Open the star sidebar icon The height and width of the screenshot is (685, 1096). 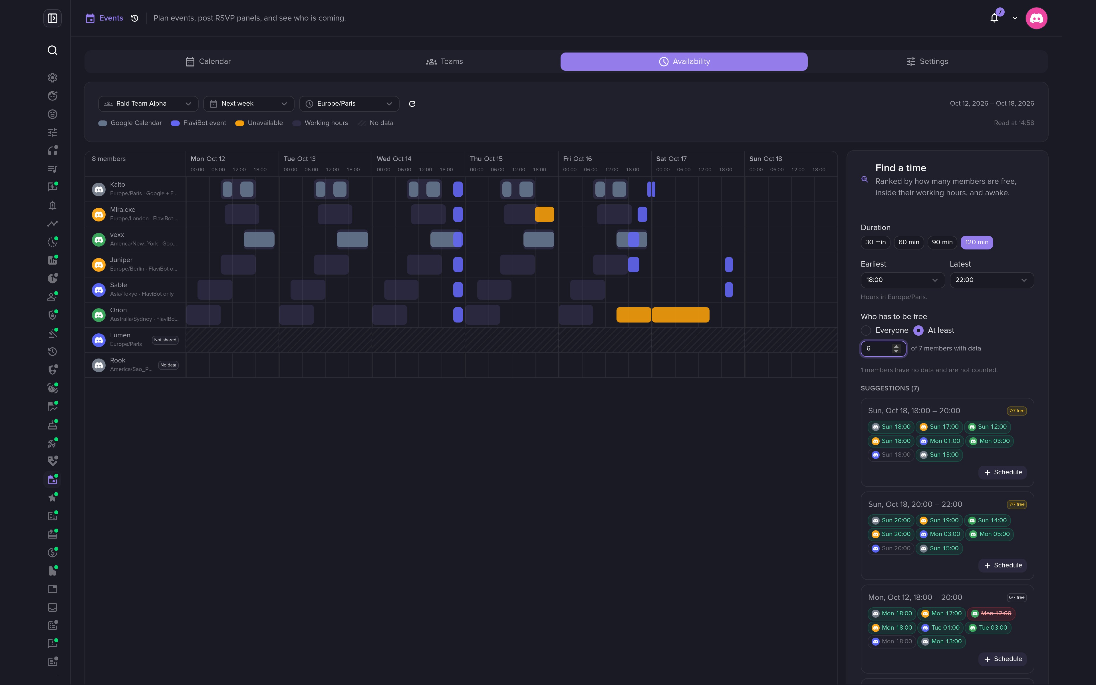coord(53,498)
